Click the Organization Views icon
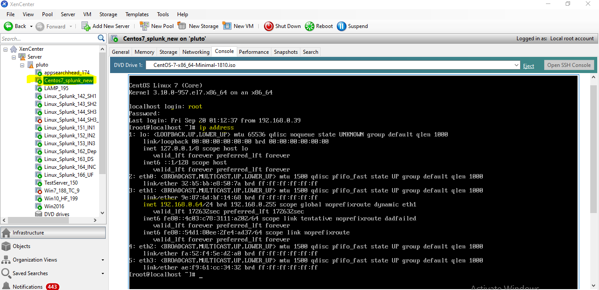 click(6, 260)
